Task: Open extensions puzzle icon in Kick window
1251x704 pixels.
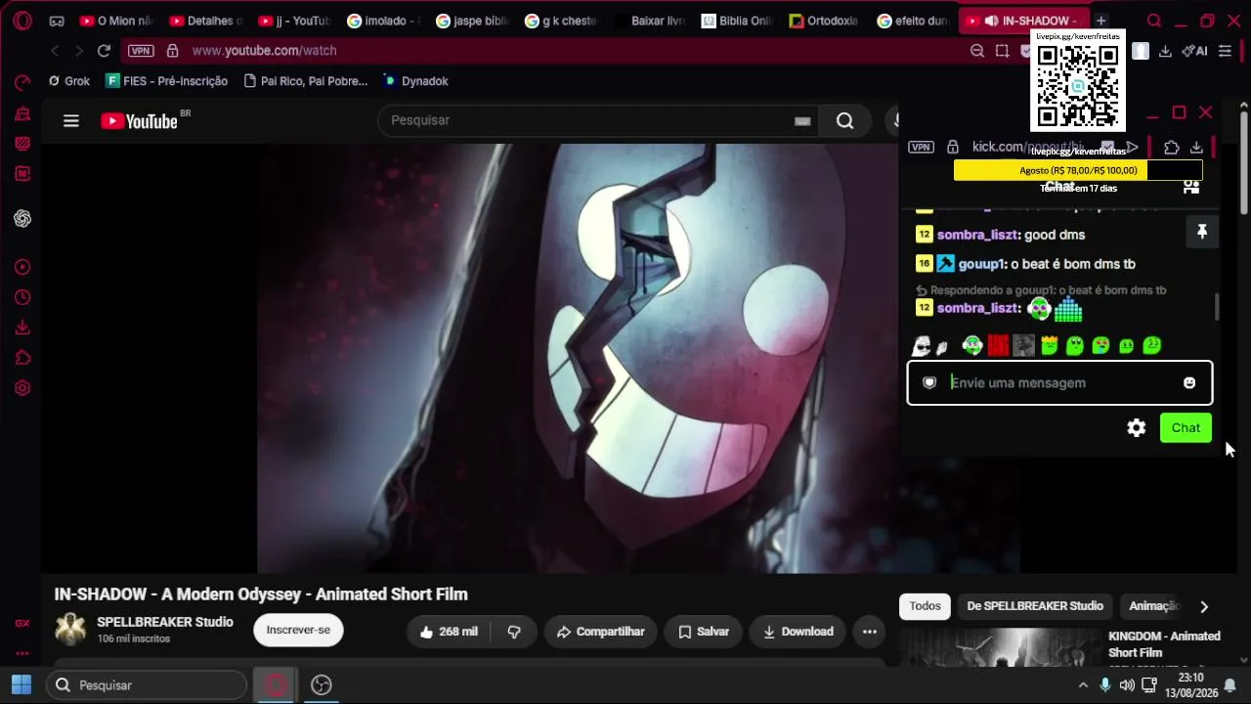Action: point(1171,148)
